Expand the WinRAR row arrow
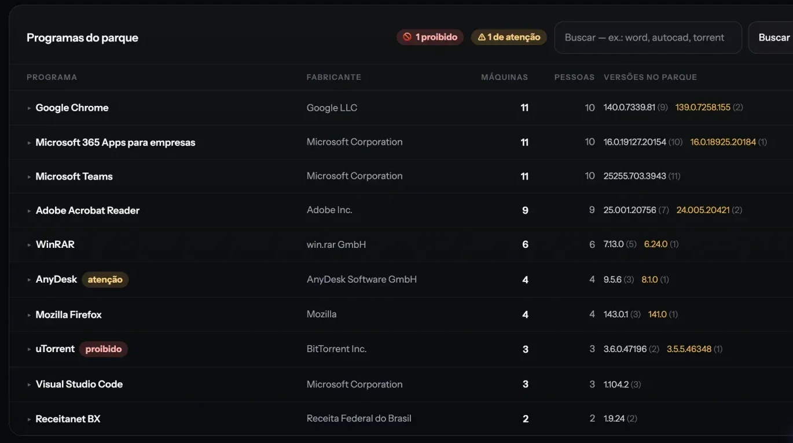793x443 pixels. (29, 244)
